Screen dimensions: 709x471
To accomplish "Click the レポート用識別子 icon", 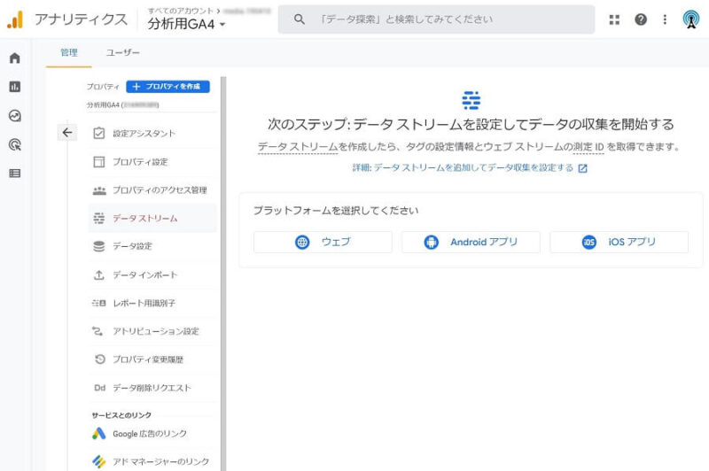I will (99, 303).
